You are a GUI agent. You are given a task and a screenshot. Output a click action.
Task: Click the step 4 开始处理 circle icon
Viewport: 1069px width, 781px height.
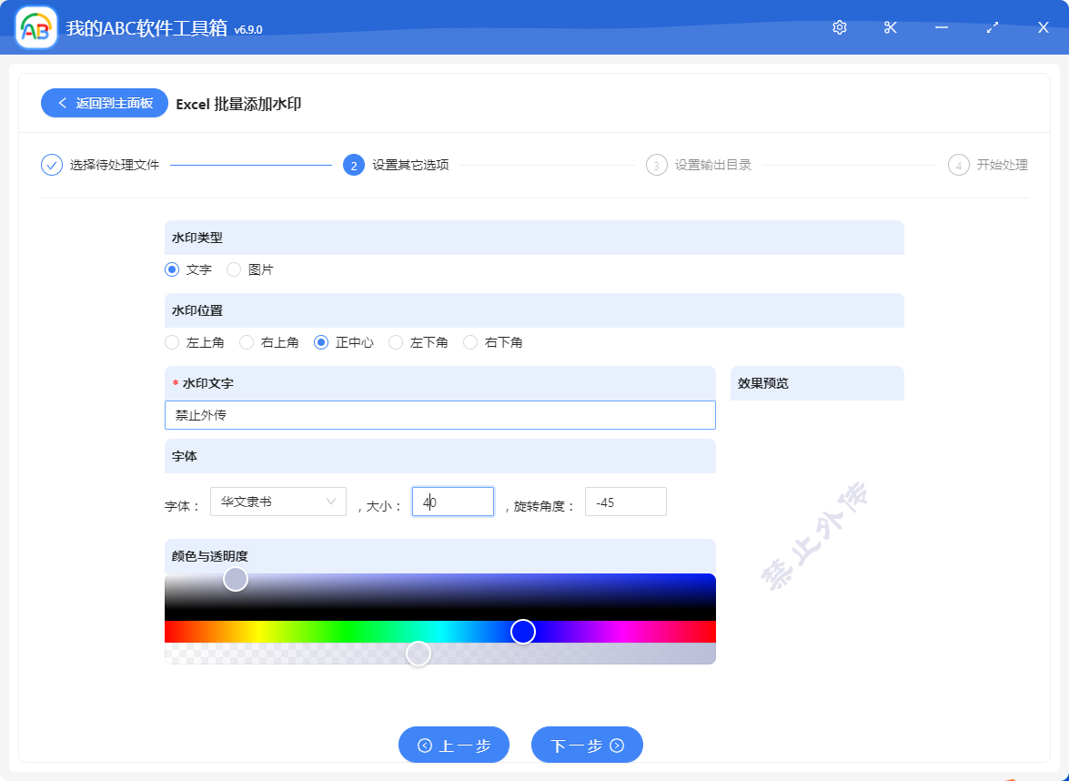tap(958, 165)
